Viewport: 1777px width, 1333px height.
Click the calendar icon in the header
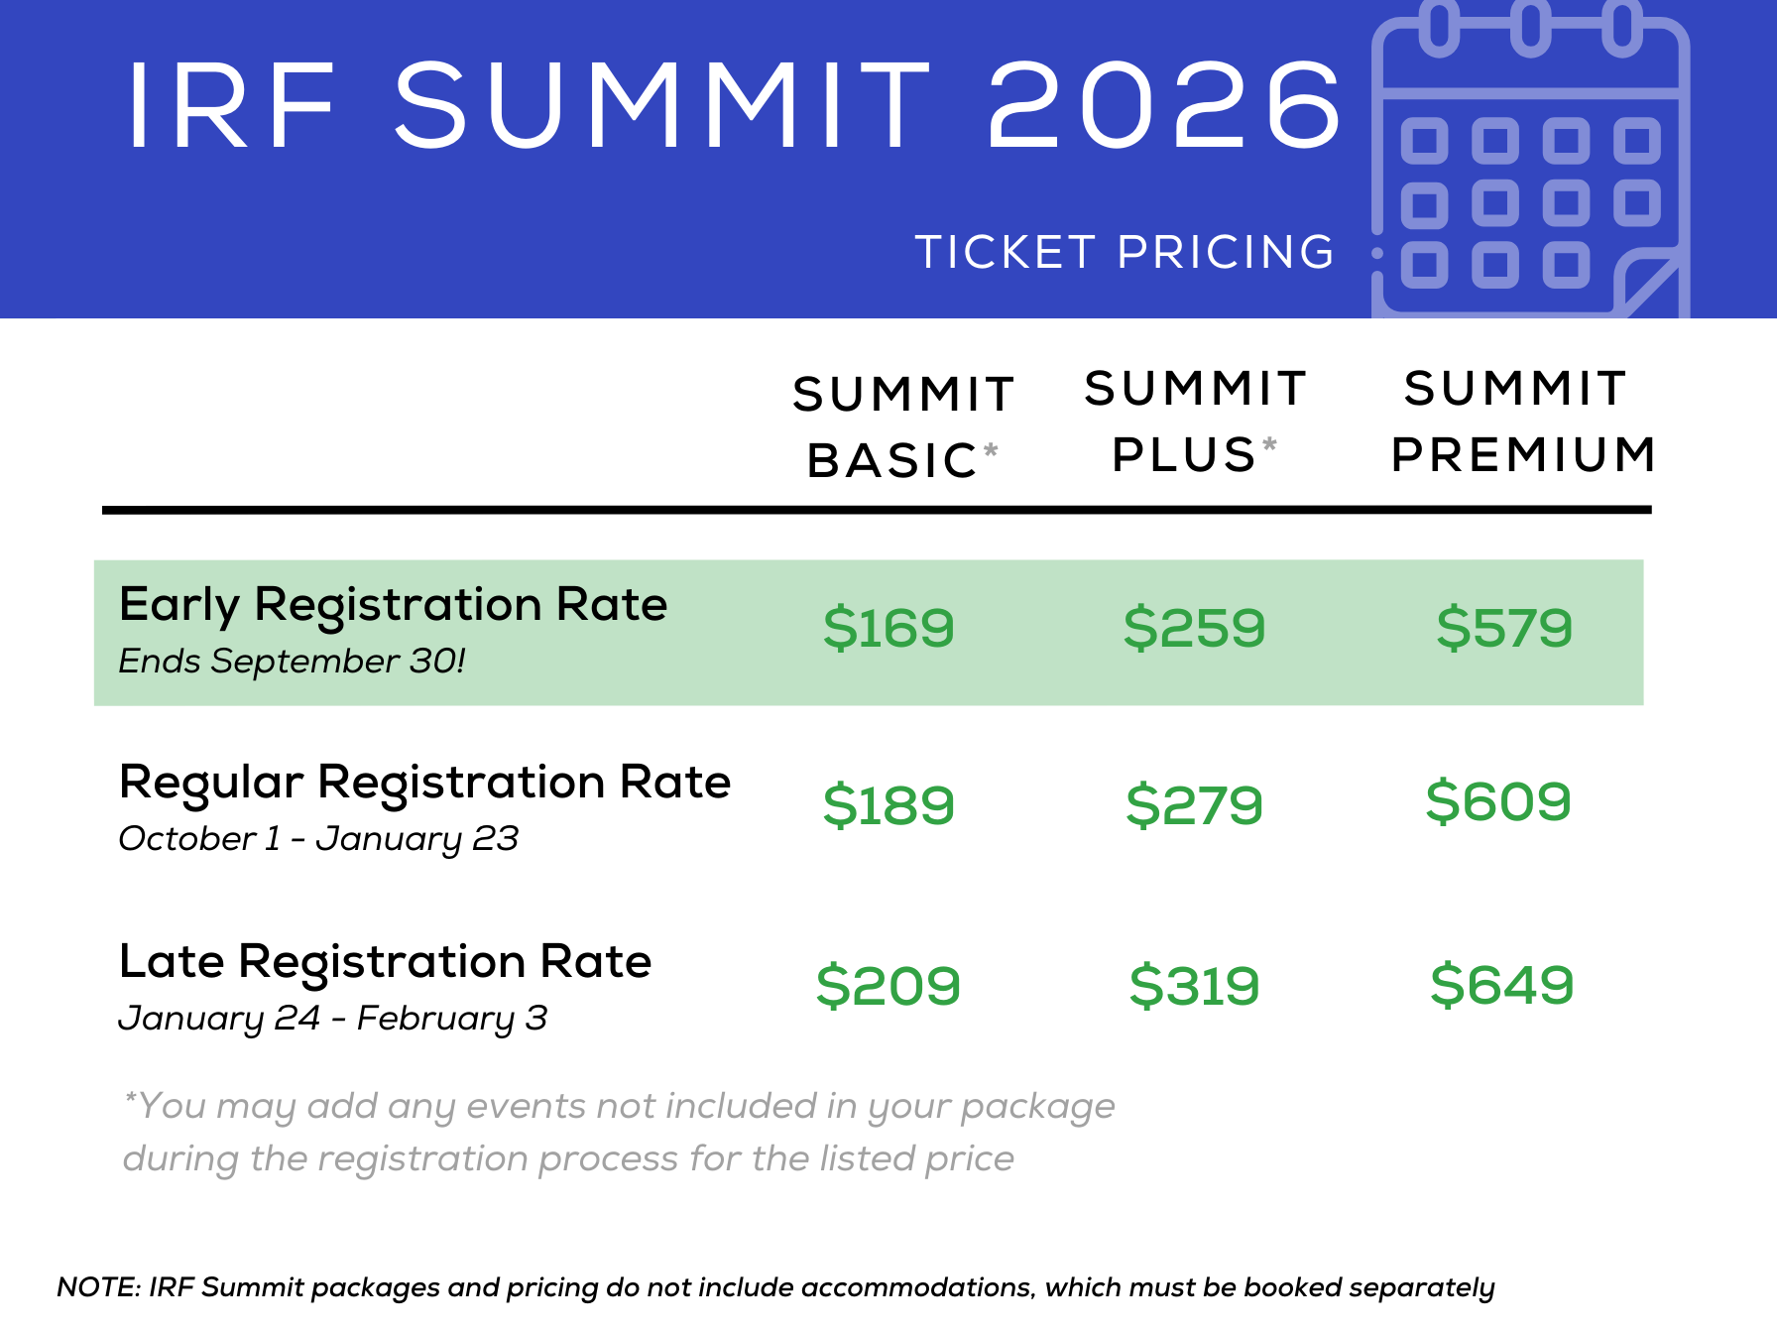pyautogui.click(x=1530, y=159)
